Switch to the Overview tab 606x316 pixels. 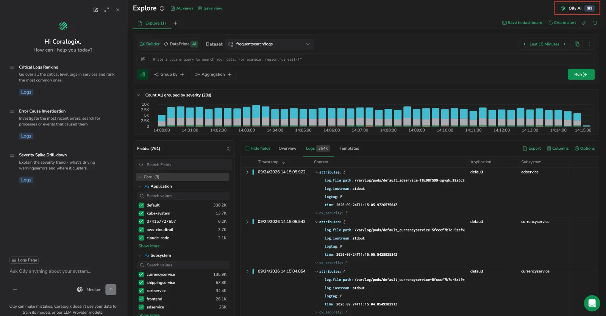point(287,149)
